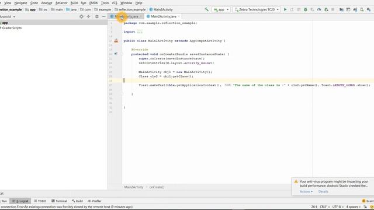Viewport: 374px width, 210px height.
Task: Click the Details link in antivirus notification
Action: [x=323, y=191]
